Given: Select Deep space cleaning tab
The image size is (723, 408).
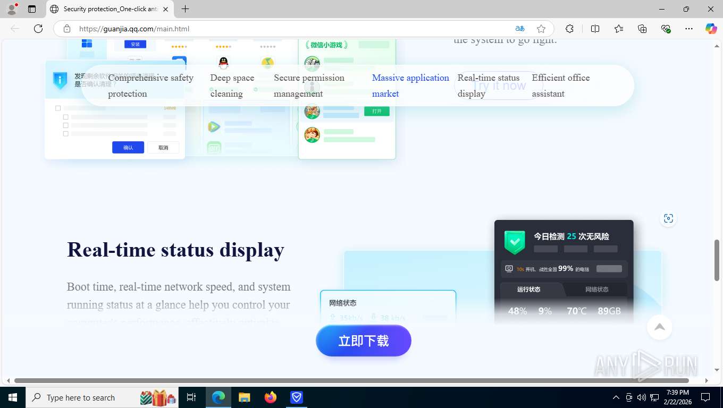Looking at the screenshot, I should [232, 86].
